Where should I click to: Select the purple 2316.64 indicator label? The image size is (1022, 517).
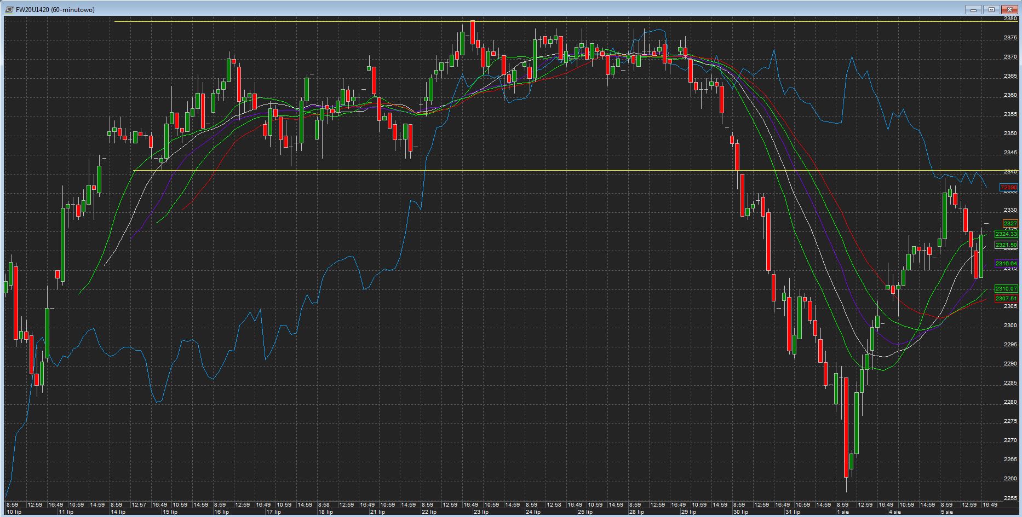(1006, 264)
